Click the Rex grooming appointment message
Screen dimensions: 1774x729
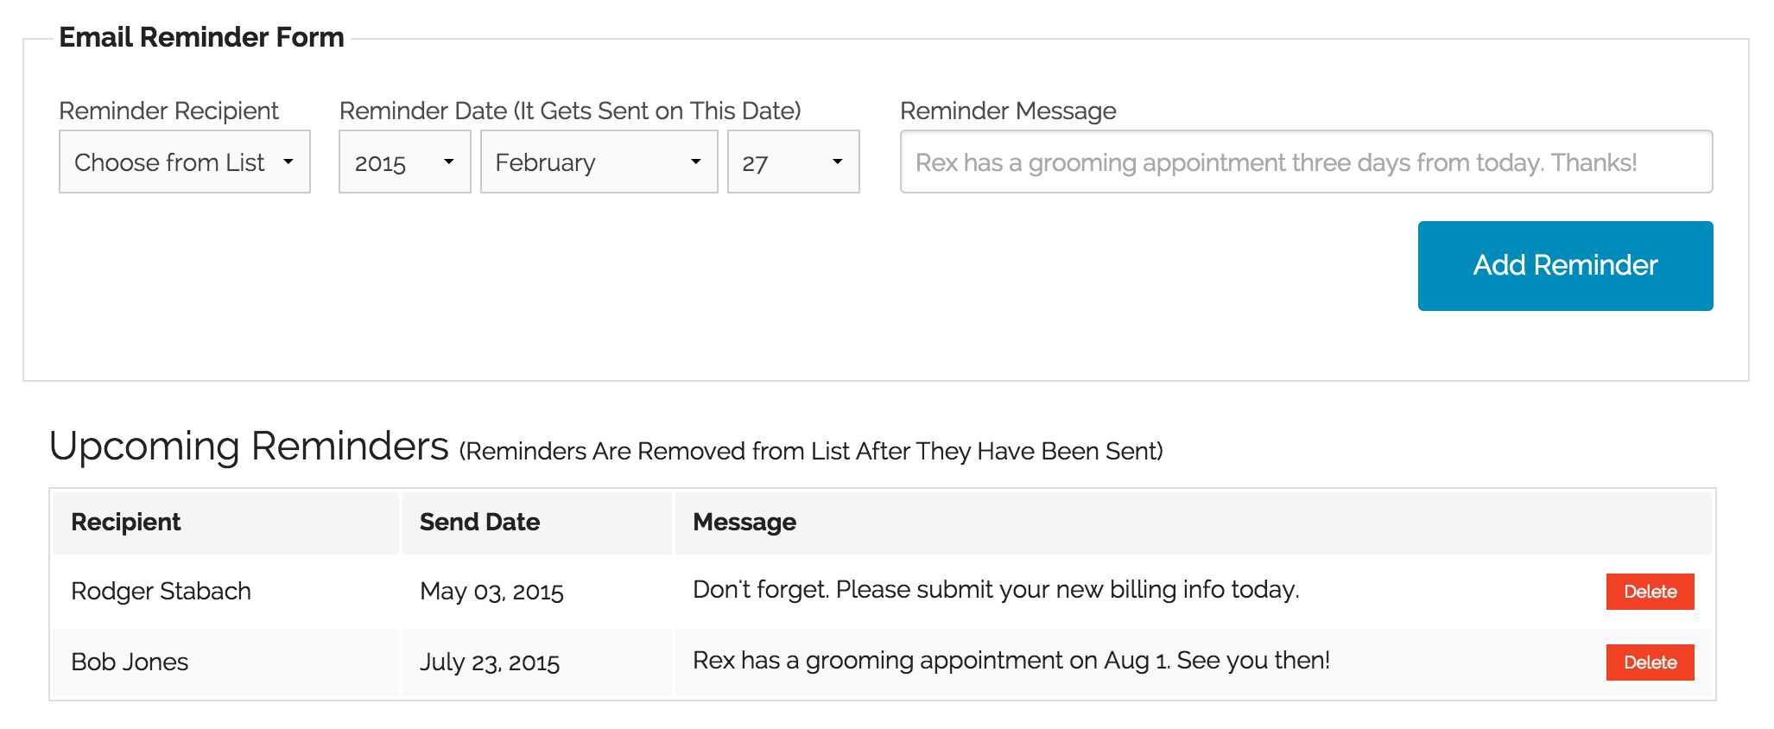click(1011, 661)
